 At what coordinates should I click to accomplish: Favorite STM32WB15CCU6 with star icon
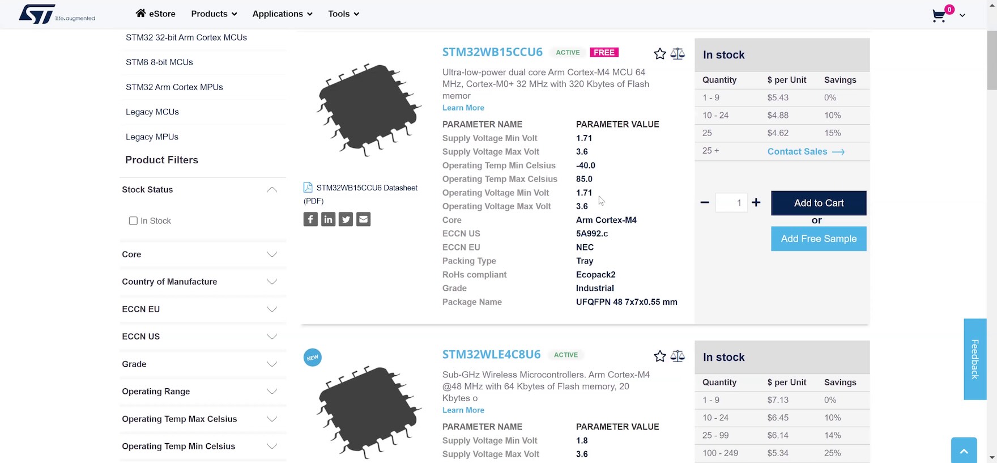click(x=659, y=54)
